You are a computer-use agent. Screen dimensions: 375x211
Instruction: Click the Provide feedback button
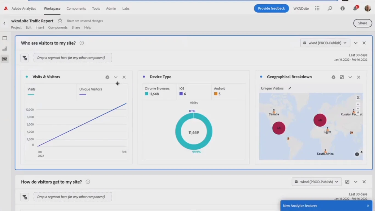[x=271, y=9]
